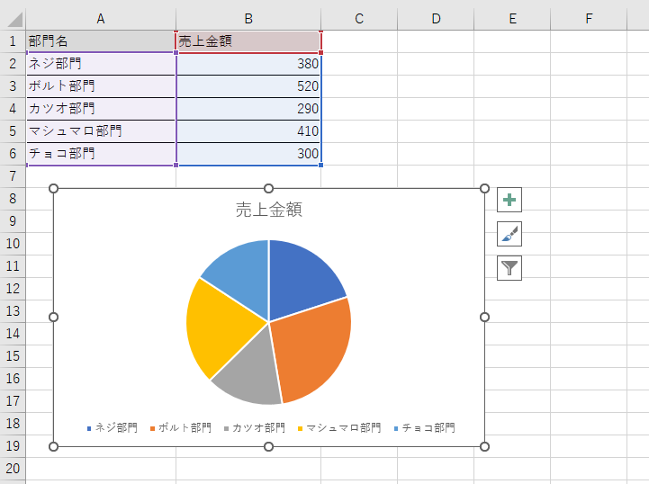Click cell containing 520
The height and width of the screenshot is (484, 649).
pyautogui.click(x=248, y=86)
